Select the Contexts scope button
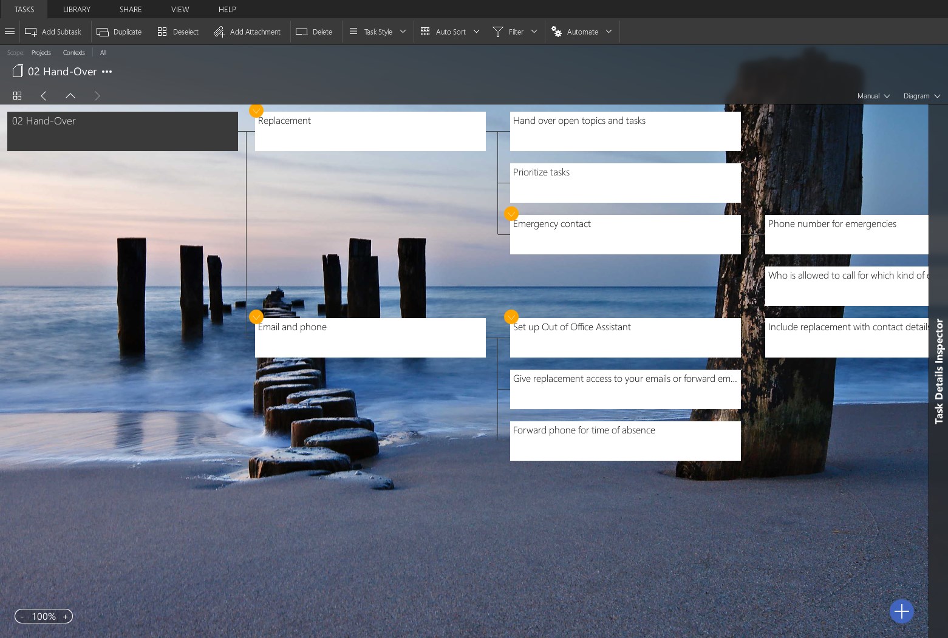Screen dimensions: 948x638 73,53
